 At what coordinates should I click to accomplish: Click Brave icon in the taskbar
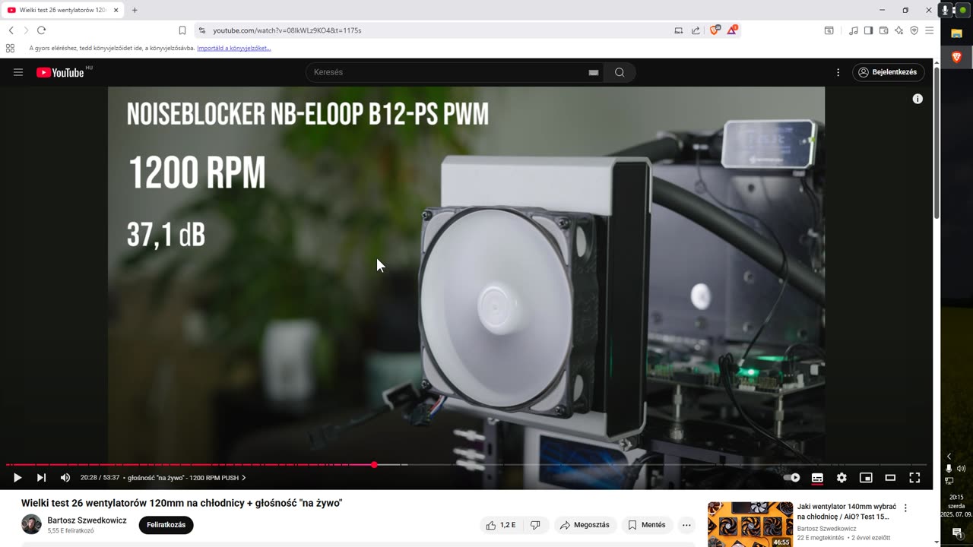[x=956, y=57]
